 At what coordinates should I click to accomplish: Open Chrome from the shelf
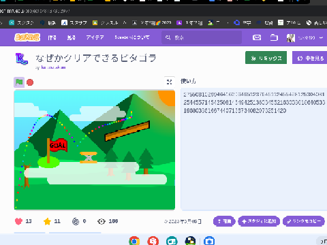(x=134, y=241)
